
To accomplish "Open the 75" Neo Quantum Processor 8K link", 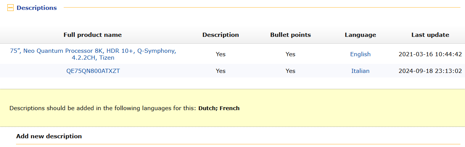I will coord(93,54).
